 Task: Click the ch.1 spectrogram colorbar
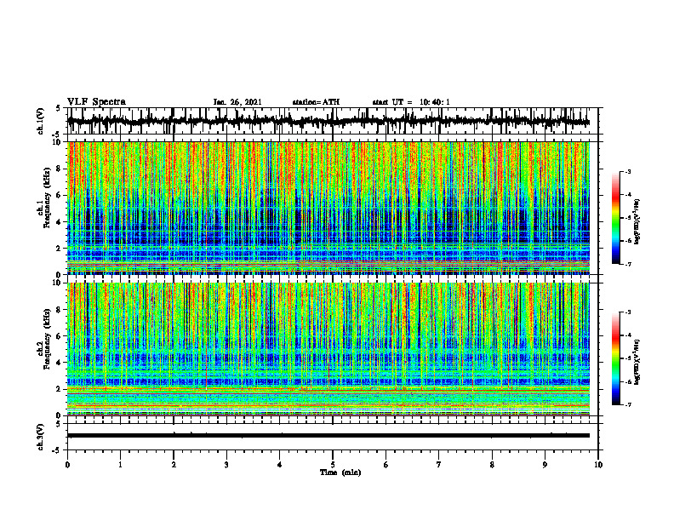615,218
